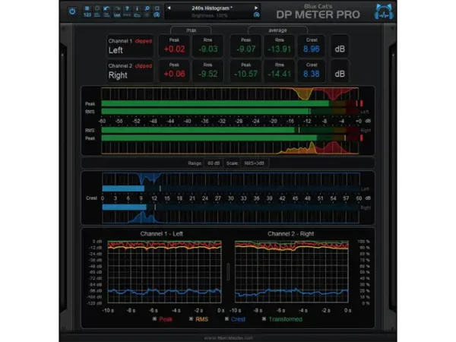Click the dB unit box for Right channel
The image size is (456, 342).
tap(340, 71)
